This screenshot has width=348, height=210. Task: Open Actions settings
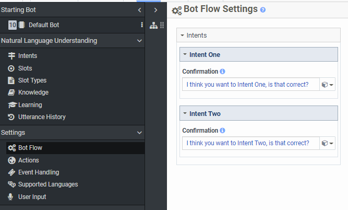coord(29,160)
